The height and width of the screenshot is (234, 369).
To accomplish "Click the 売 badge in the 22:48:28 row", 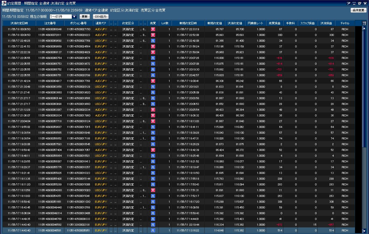I will tap(153, 41).
